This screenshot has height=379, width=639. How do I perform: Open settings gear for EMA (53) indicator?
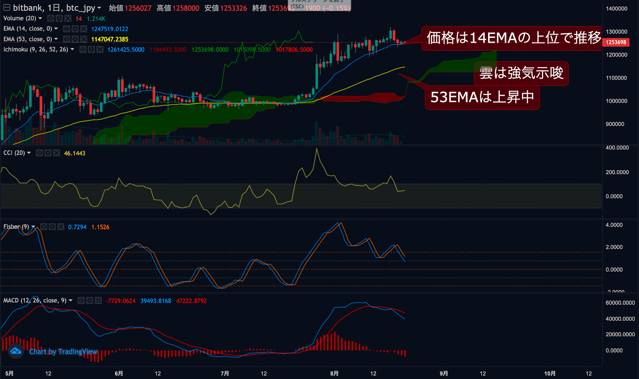(x=75, y=39)
